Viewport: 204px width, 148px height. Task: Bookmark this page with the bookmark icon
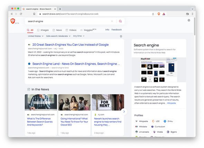click(x=34, y=14)
